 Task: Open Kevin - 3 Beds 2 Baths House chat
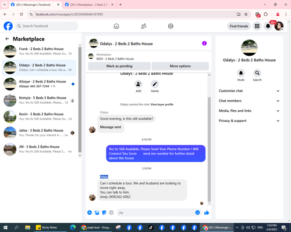pyautogui.click(x=39, y=117)
